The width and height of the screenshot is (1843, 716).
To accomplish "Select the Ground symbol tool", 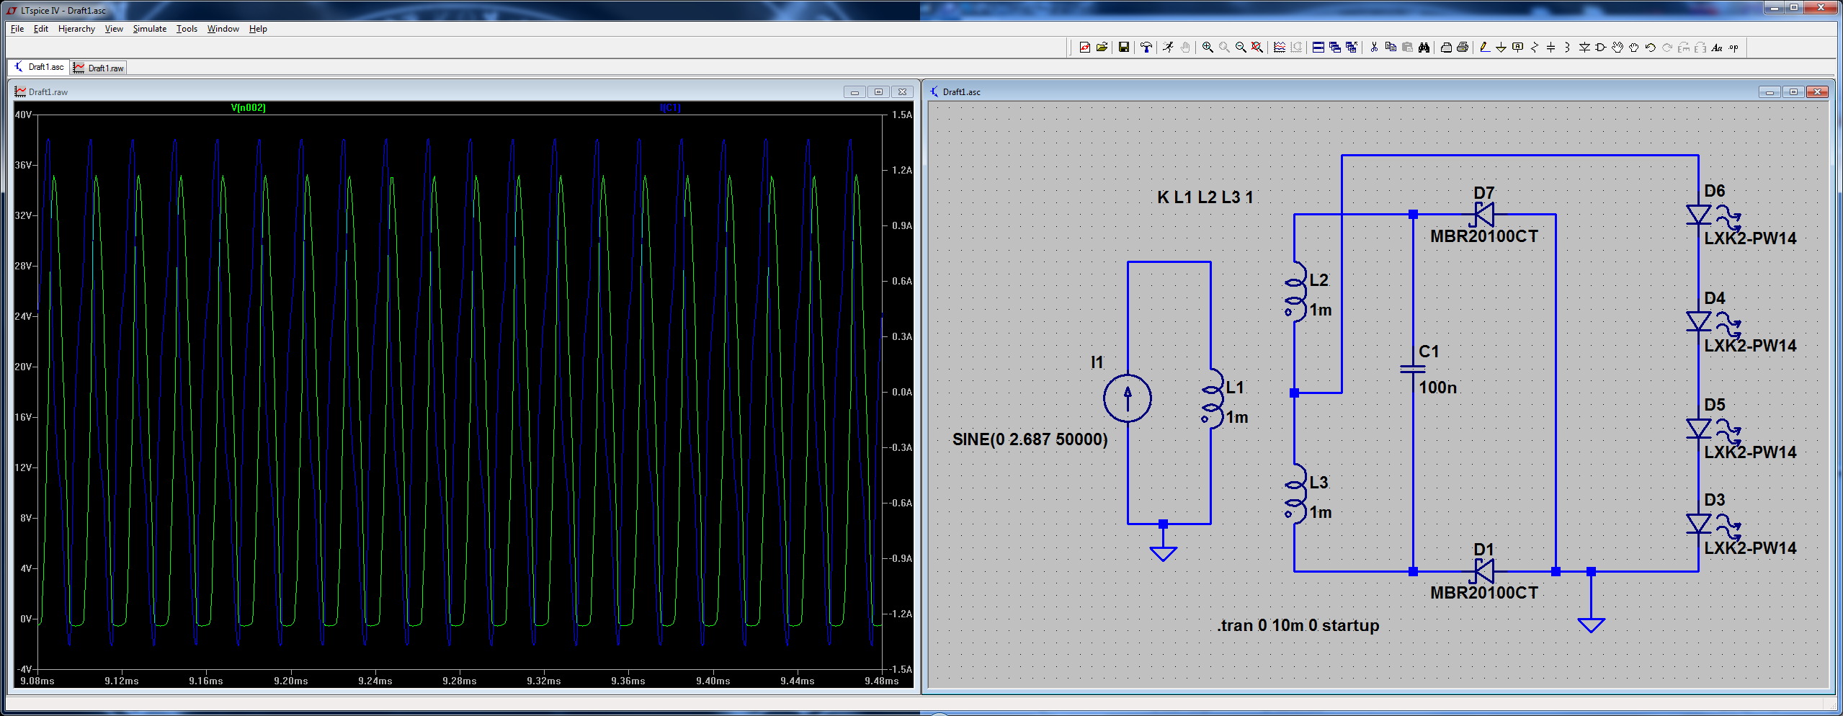I will pos(1501,48).
